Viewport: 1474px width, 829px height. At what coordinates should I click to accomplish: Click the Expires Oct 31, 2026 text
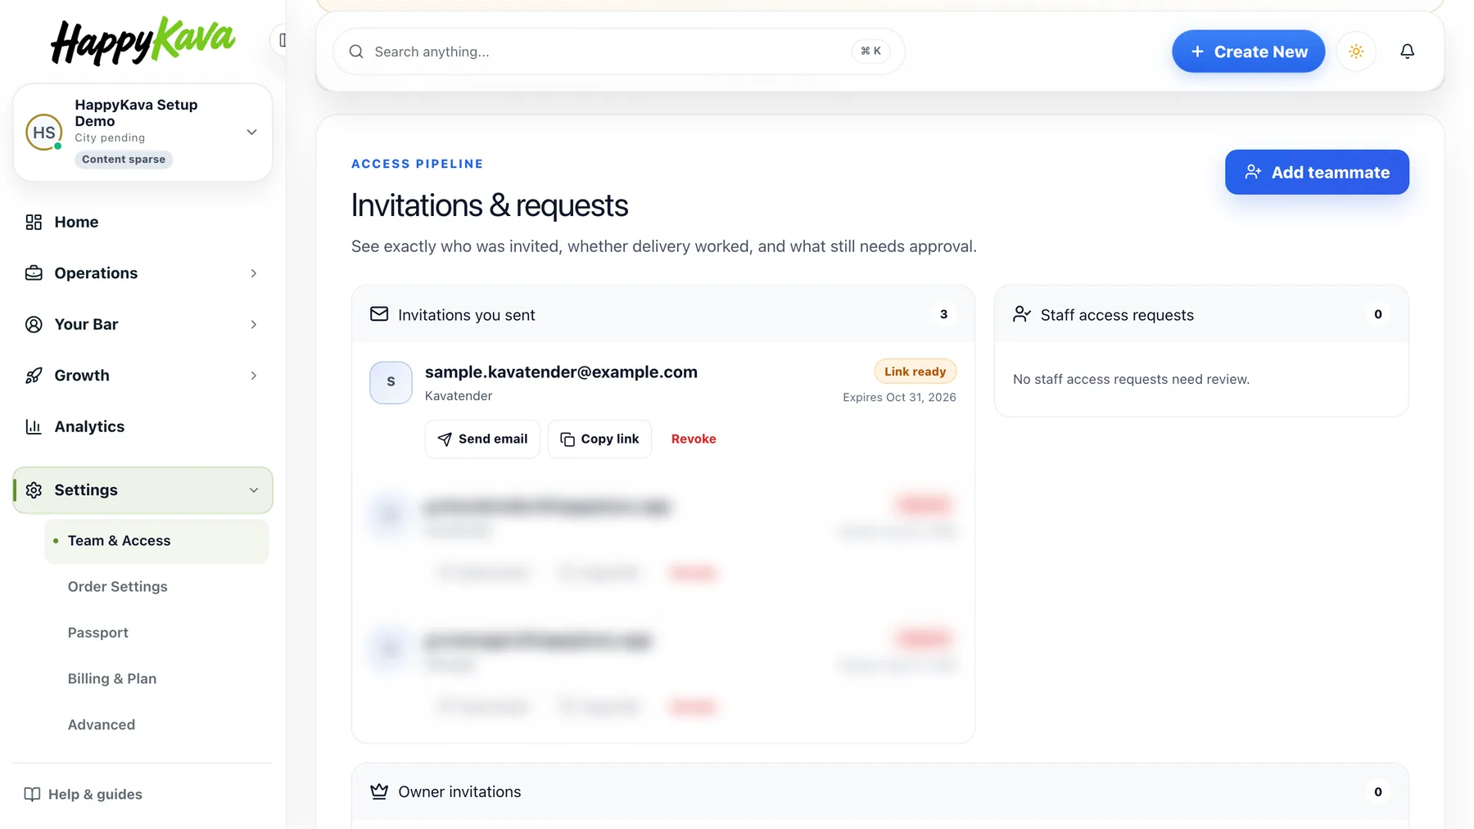[899, 397]
